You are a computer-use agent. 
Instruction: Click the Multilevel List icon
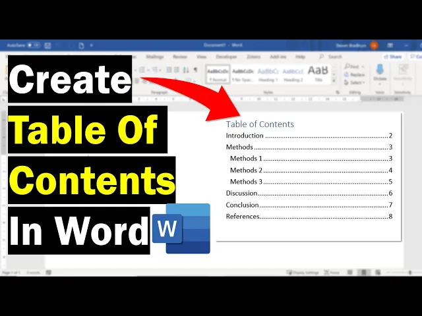(156, 70)
